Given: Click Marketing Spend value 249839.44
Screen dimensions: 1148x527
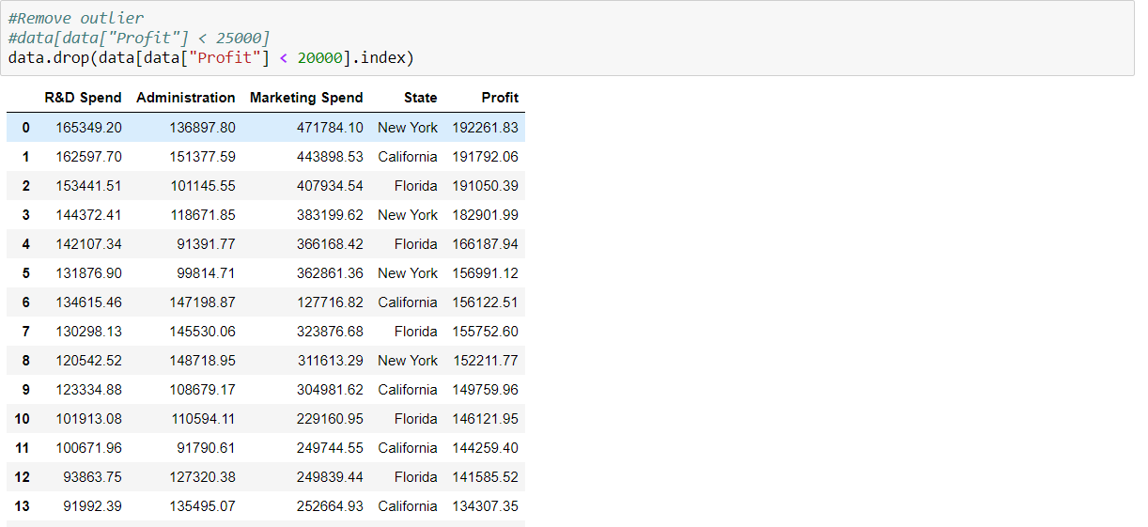Looking at the screenshot, I should pyautogui.click(x=330, y=477).
